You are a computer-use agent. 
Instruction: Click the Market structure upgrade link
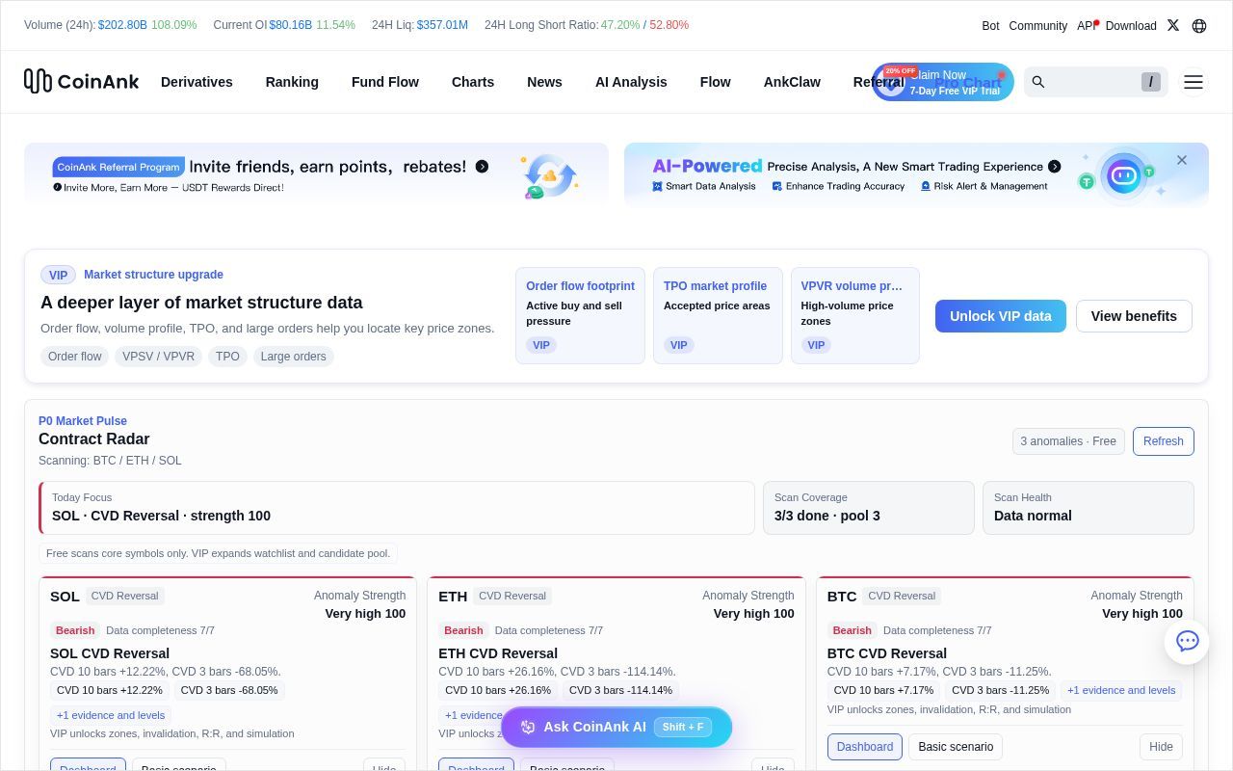click(153, 275)
